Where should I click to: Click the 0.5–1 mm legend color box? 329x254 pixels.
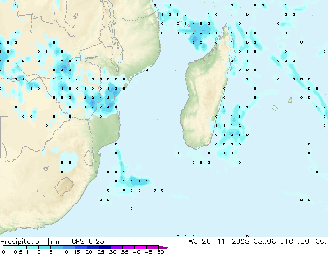(21, 247)
